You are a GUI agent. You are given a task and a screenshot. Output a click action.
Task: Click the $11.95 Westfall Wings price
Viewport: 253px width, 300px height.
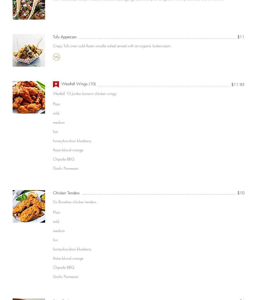point(238,85)
